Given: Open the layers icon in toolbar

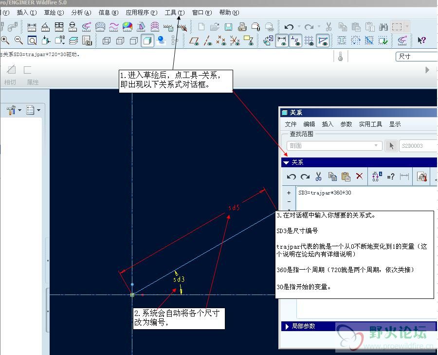Looking at the screenshot, I should pyautogui.click(x=73, y=40).
